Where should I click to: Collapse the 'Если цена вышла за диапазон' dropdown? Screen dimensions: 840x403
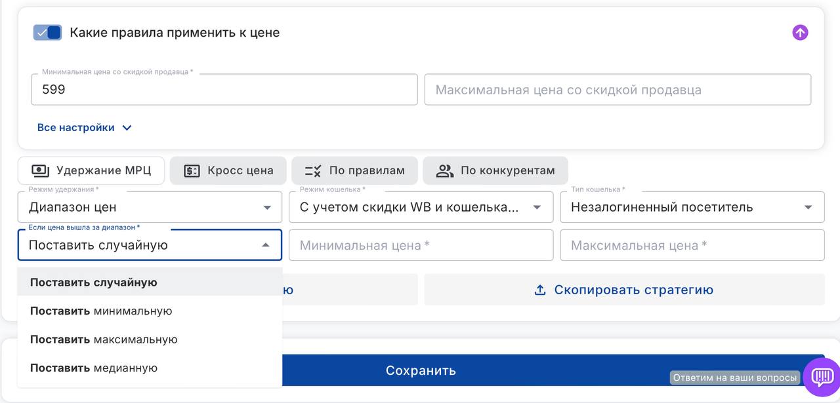click(x=266, y=245)
